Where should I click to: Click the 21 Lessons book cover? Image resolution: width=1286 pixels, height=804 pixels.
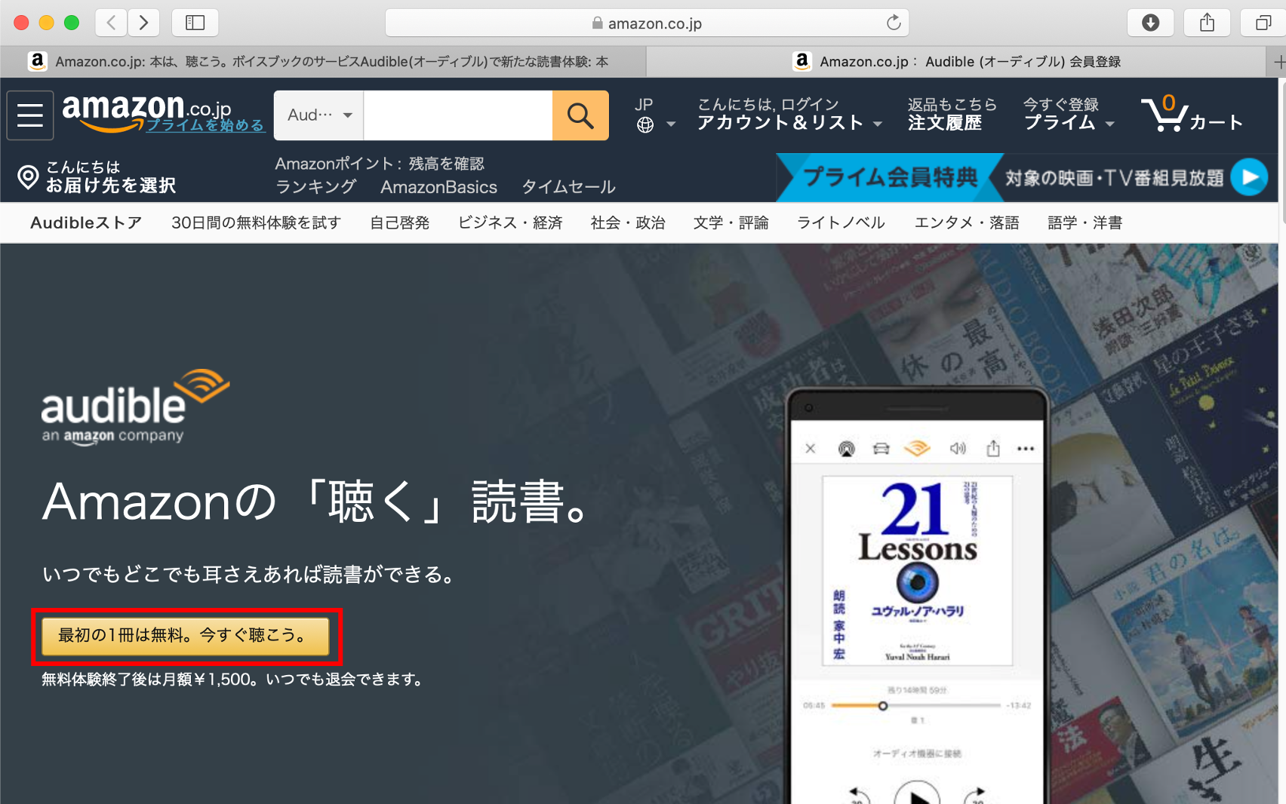click(x=917, y=571)
